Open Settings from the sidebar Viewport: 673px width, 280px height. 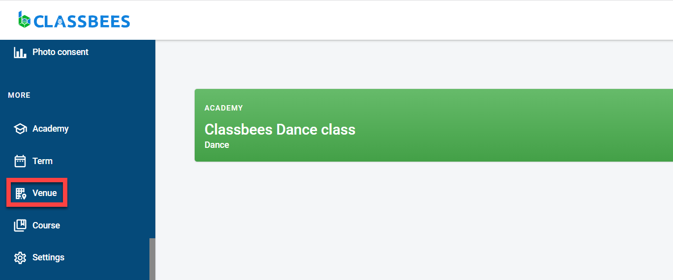pyautogui.click(x=48, y=257)
